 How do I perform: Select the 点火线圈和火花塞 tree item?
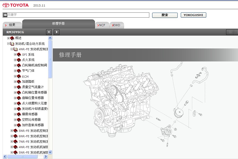pyautogui.click(x=34, y=103)
